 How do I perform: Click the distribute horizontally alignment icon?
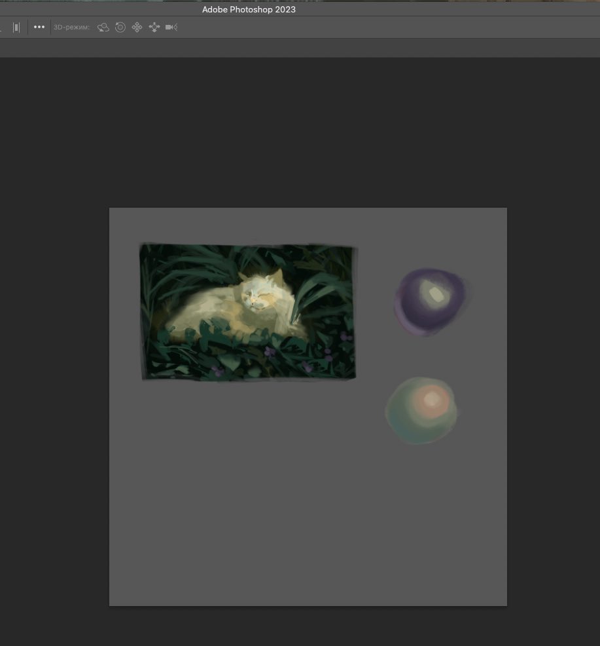click(x=16, y=28)
